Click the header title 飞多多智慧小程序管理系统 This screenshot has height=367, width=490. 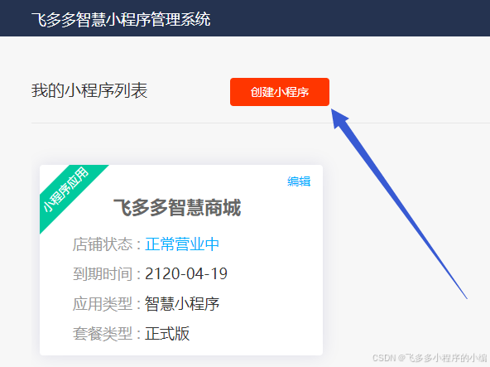click(x=121, y=19)
